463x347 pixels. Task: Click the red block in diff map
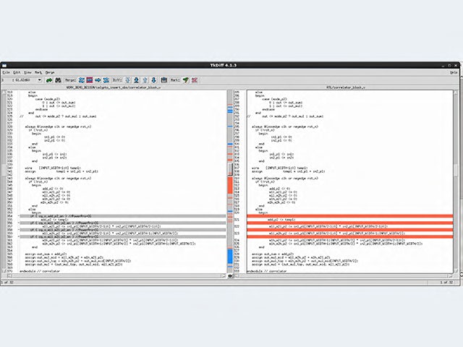click(230, 185)
